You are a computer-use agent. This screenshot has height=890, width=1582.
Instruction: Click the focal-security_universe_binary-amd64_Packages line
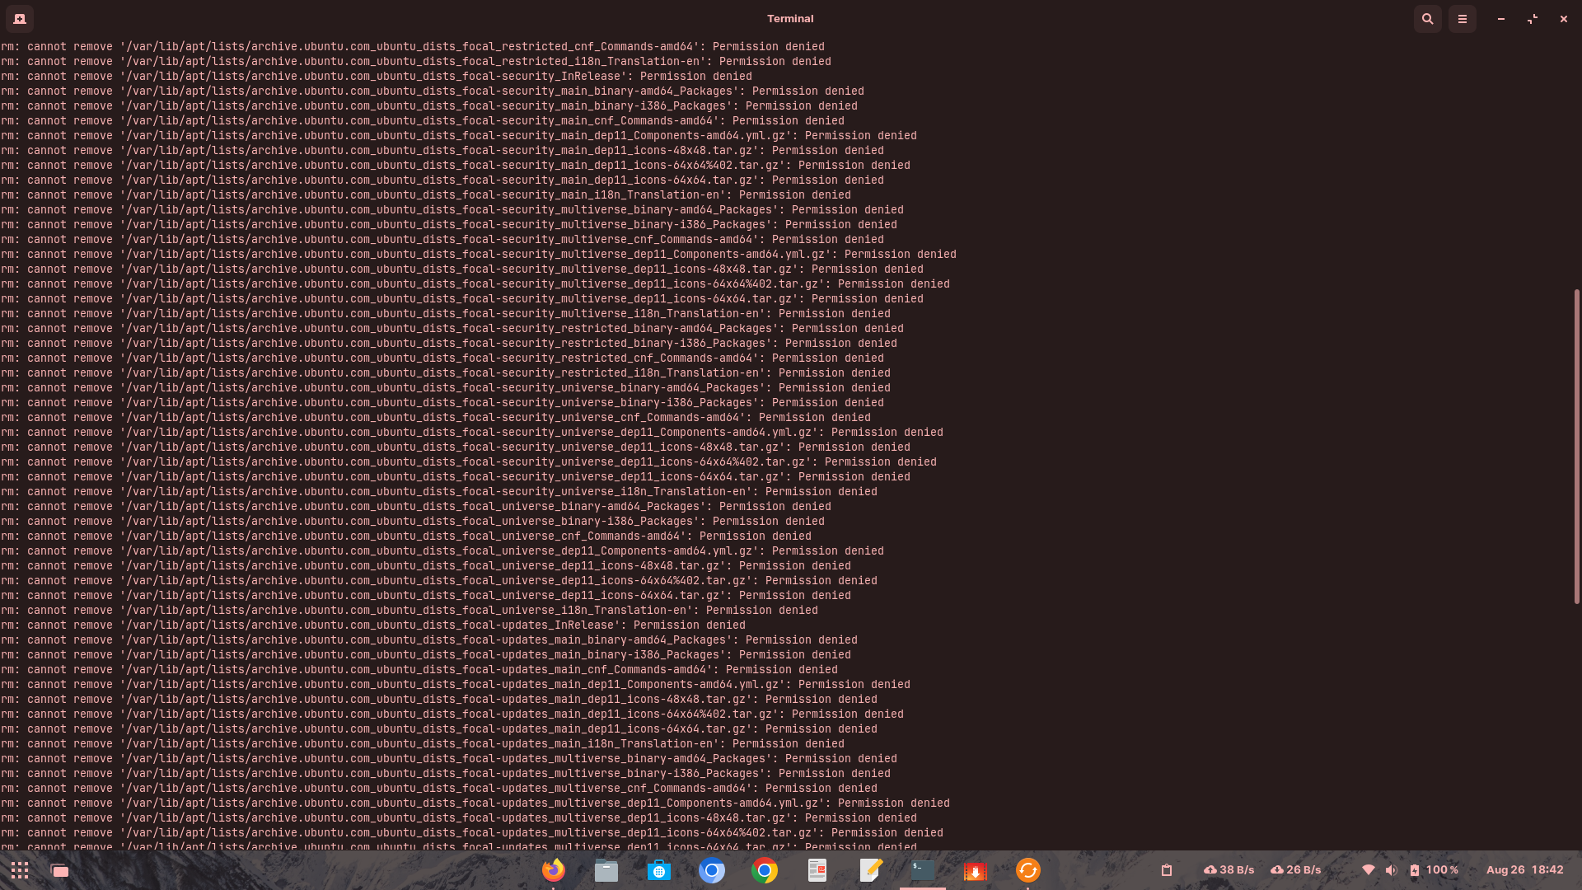pos(446,388)
